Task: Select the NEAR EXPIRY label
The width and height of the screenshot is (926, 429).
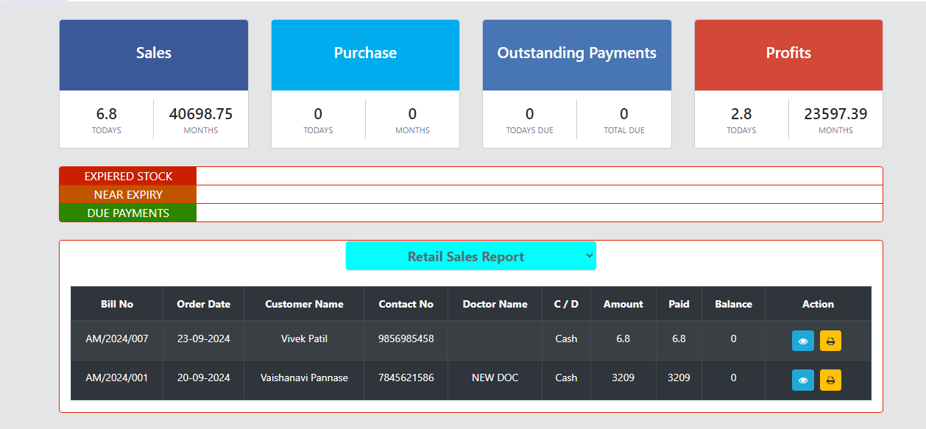Action: (128, 195)
